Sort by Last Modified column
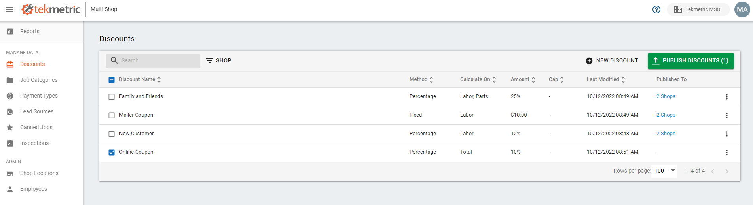The width and height of the screenshot is (753, 205). [606, 79]
